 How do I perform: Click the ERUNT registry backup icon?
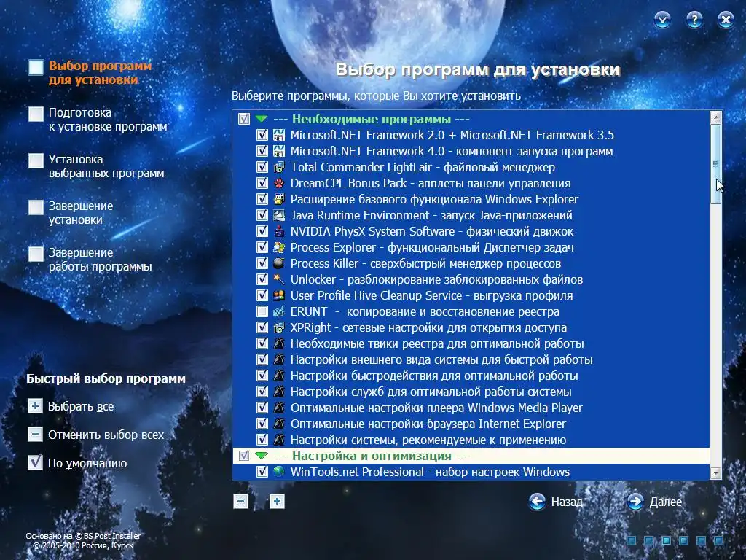click(279, 311)
